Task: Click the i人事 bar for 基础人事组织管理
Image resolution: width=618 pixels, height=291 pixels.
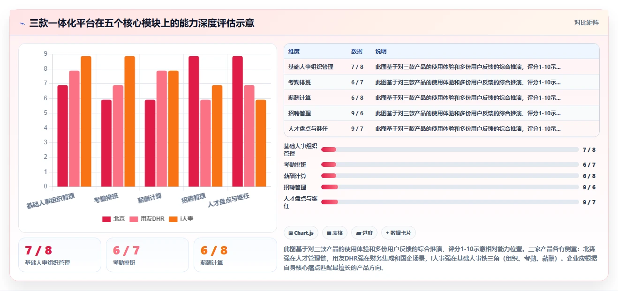Action: pyautogui.click(x=86, y=121)
